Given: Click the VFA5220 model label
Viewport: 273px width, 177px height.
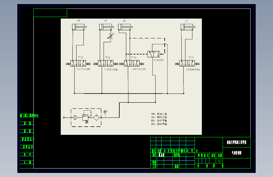Looking at the screenshot, I should click(x=158, y=60).
